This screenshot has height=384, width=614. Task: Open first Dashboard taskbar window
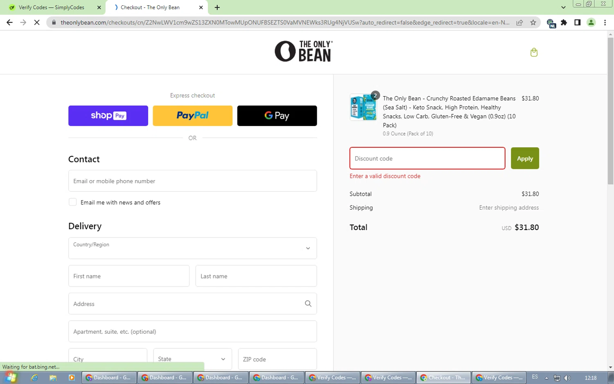click(109, 377)
